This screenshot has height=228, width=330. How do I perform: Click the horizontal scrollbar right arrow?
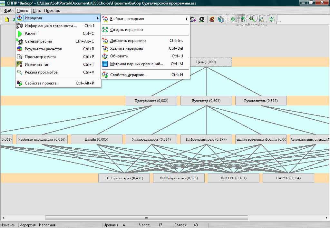pos(327,218)
